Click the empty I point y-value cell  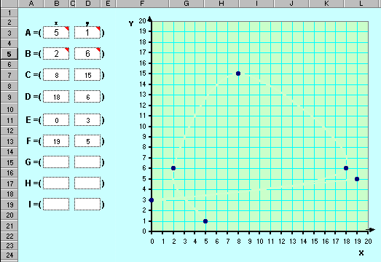click(87, 205)
